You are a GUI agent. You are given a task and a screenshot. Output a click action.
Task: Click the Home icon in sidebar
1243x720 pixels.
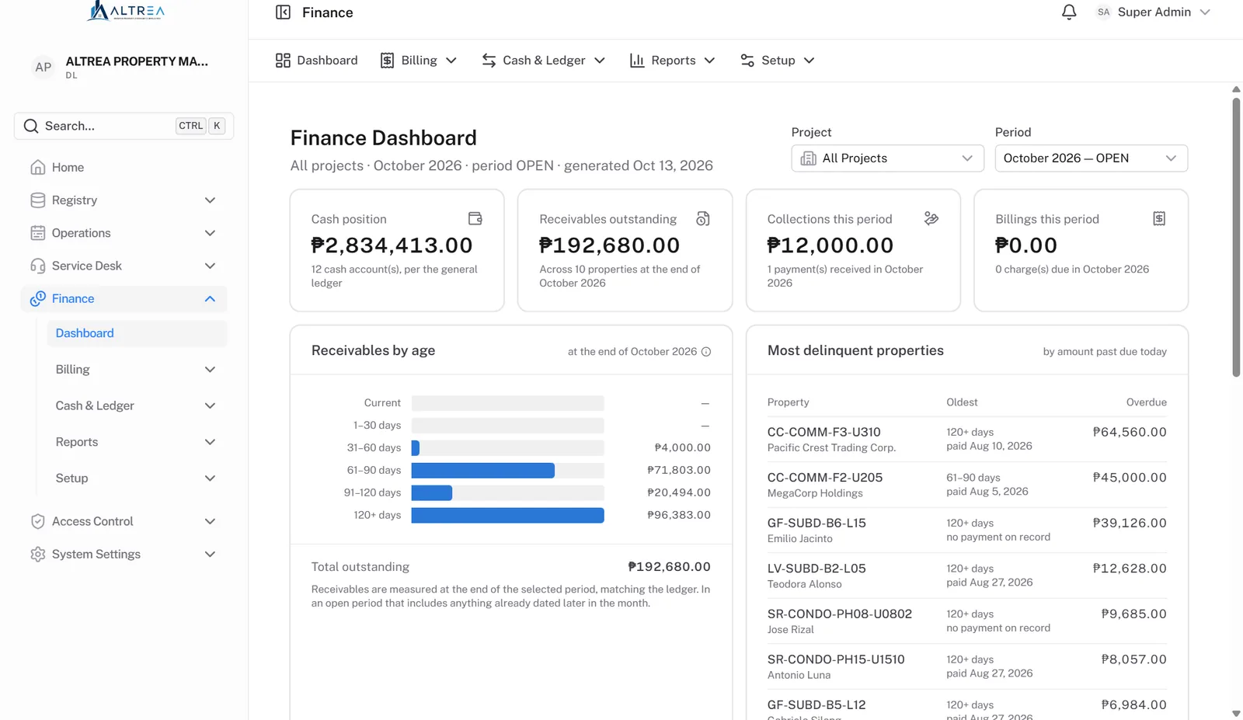coord(37,168)
